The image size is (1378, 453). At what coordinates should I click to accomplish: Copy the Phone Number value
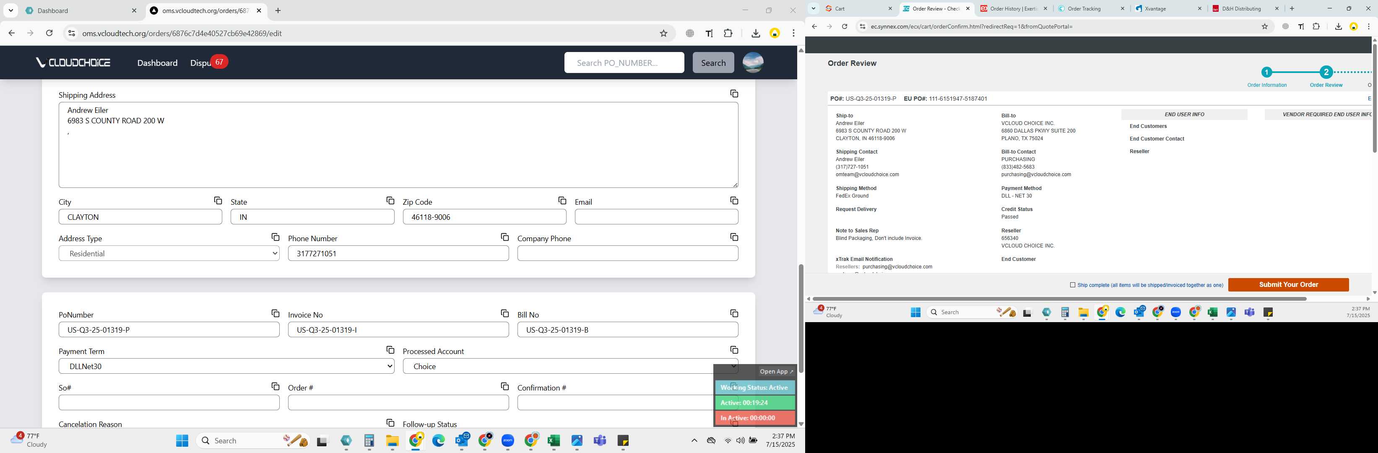[504, 237]
